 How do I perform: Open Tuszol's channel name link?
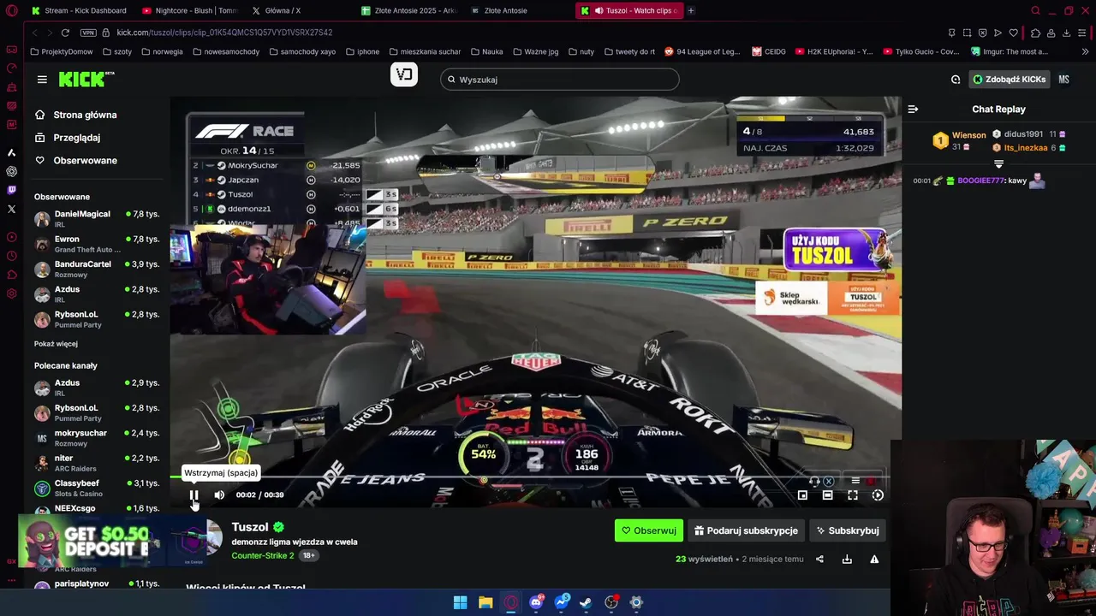click(250, 527)
